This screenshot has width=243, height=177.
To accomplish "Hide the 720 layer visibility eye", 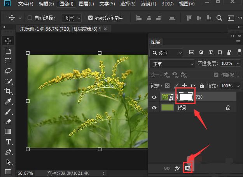I will coord(154,97).
